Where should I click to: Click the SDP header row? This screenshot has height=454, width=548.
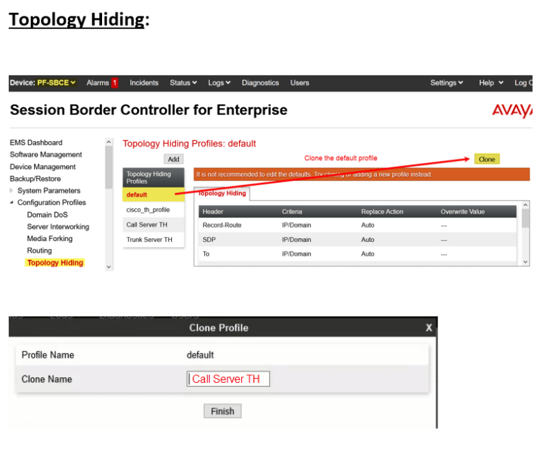[358, 240]
